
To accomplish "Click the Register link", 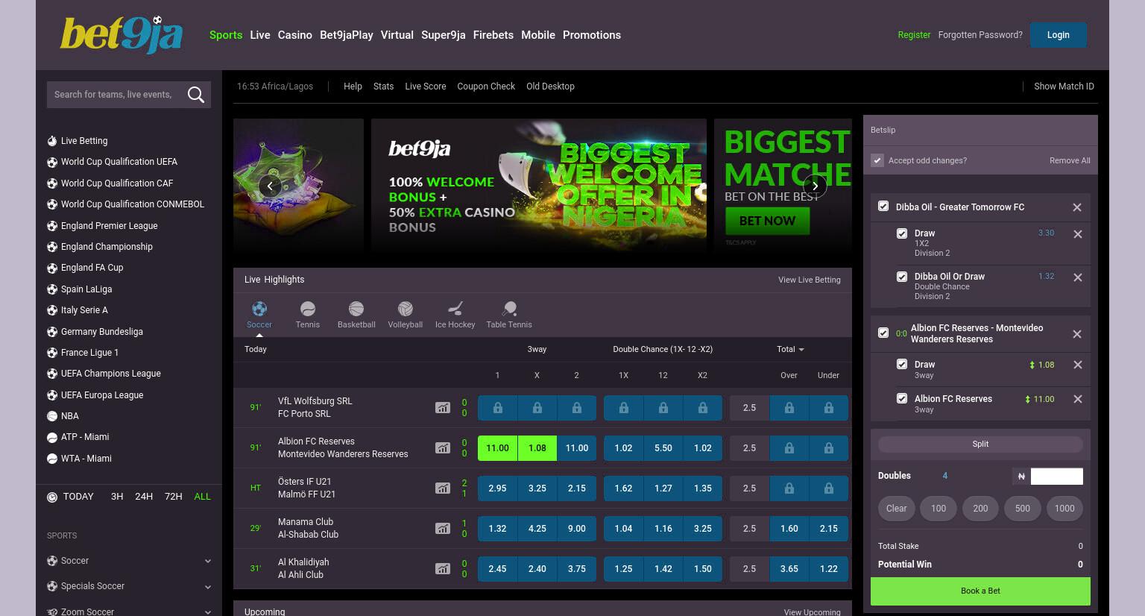I will click(914, 35).
